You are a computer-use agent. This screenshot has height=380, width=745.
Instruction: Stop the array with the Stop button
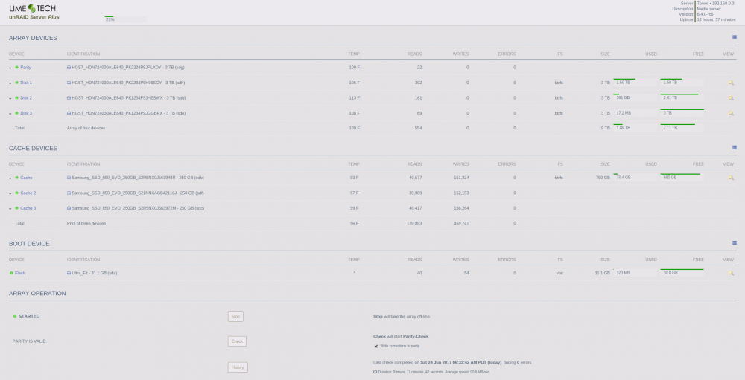[x=235, y=317]
